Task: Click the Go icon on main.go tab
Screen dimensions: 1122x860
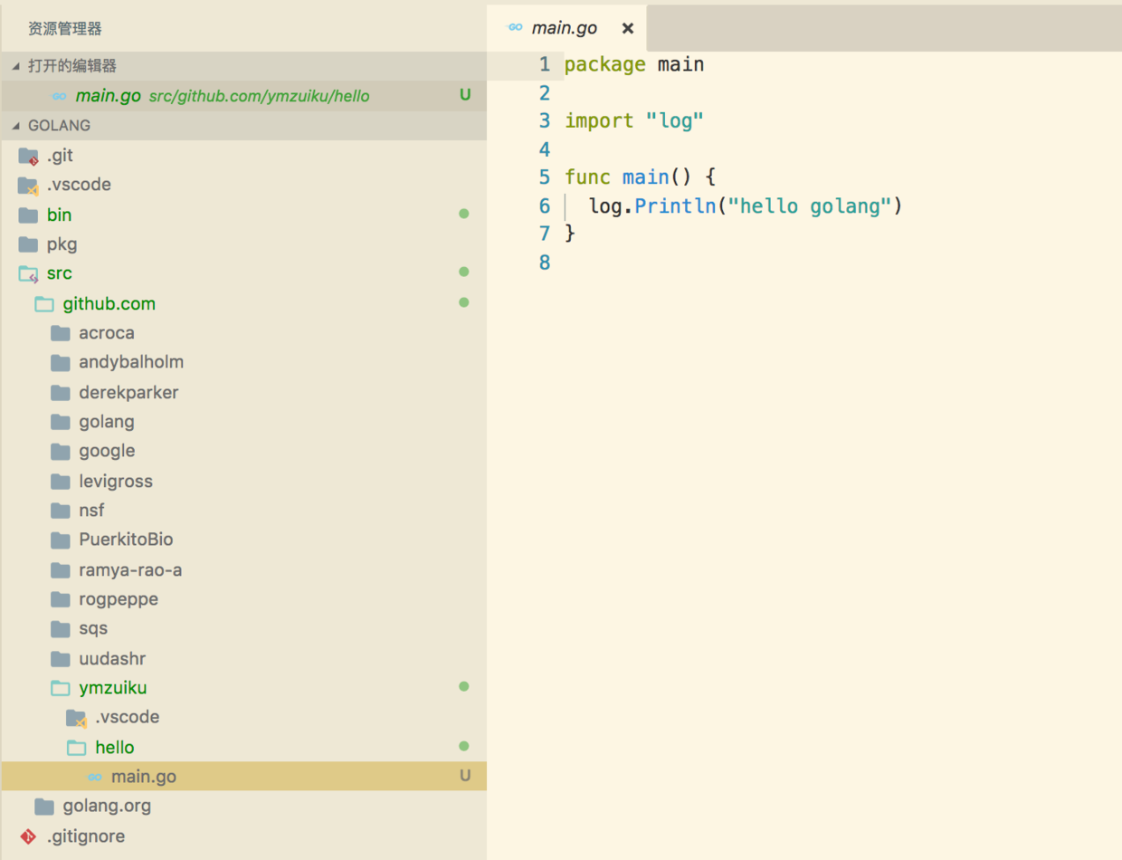Action: (x=516, y=28)
